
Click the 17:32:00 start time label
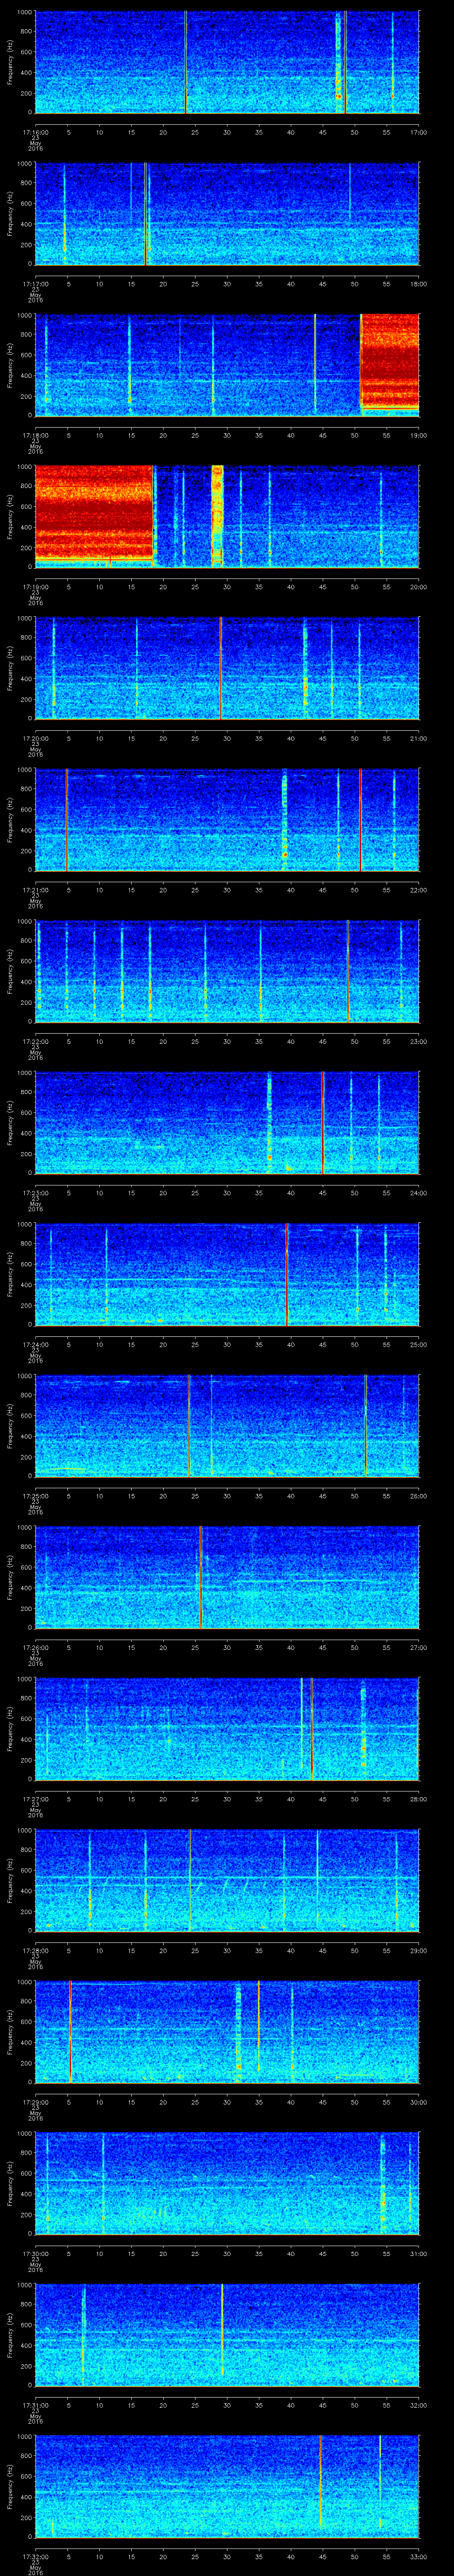35,2556
